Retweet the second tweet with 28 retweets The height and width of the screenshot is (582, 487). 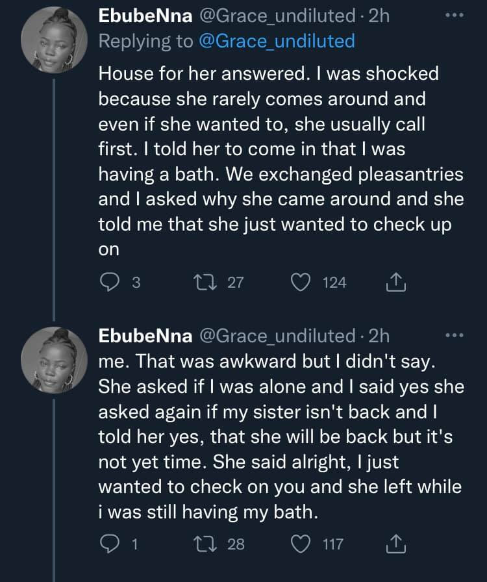coord(206,543)
